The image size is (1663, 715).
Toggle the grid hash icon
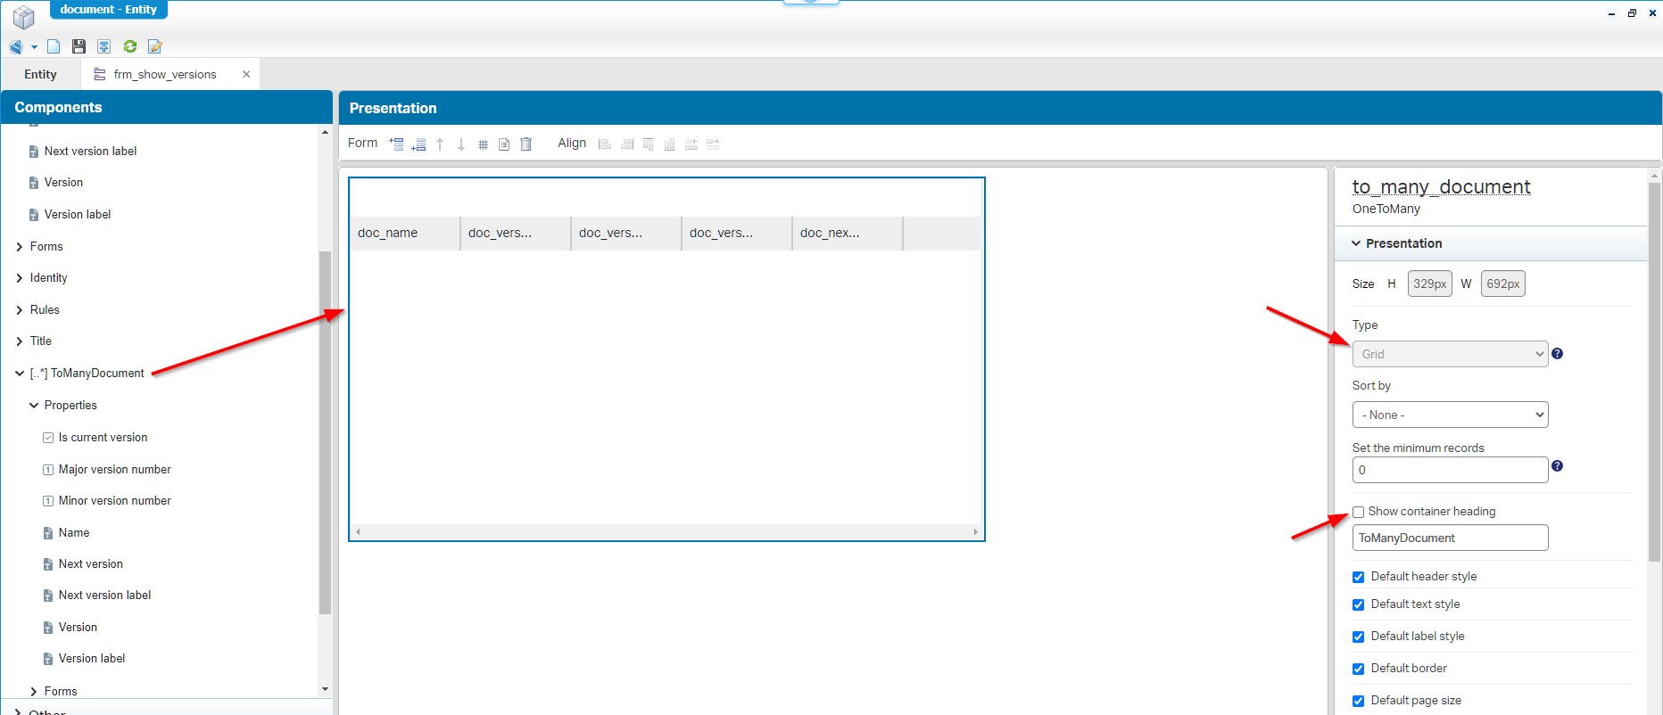coord(483,144)
